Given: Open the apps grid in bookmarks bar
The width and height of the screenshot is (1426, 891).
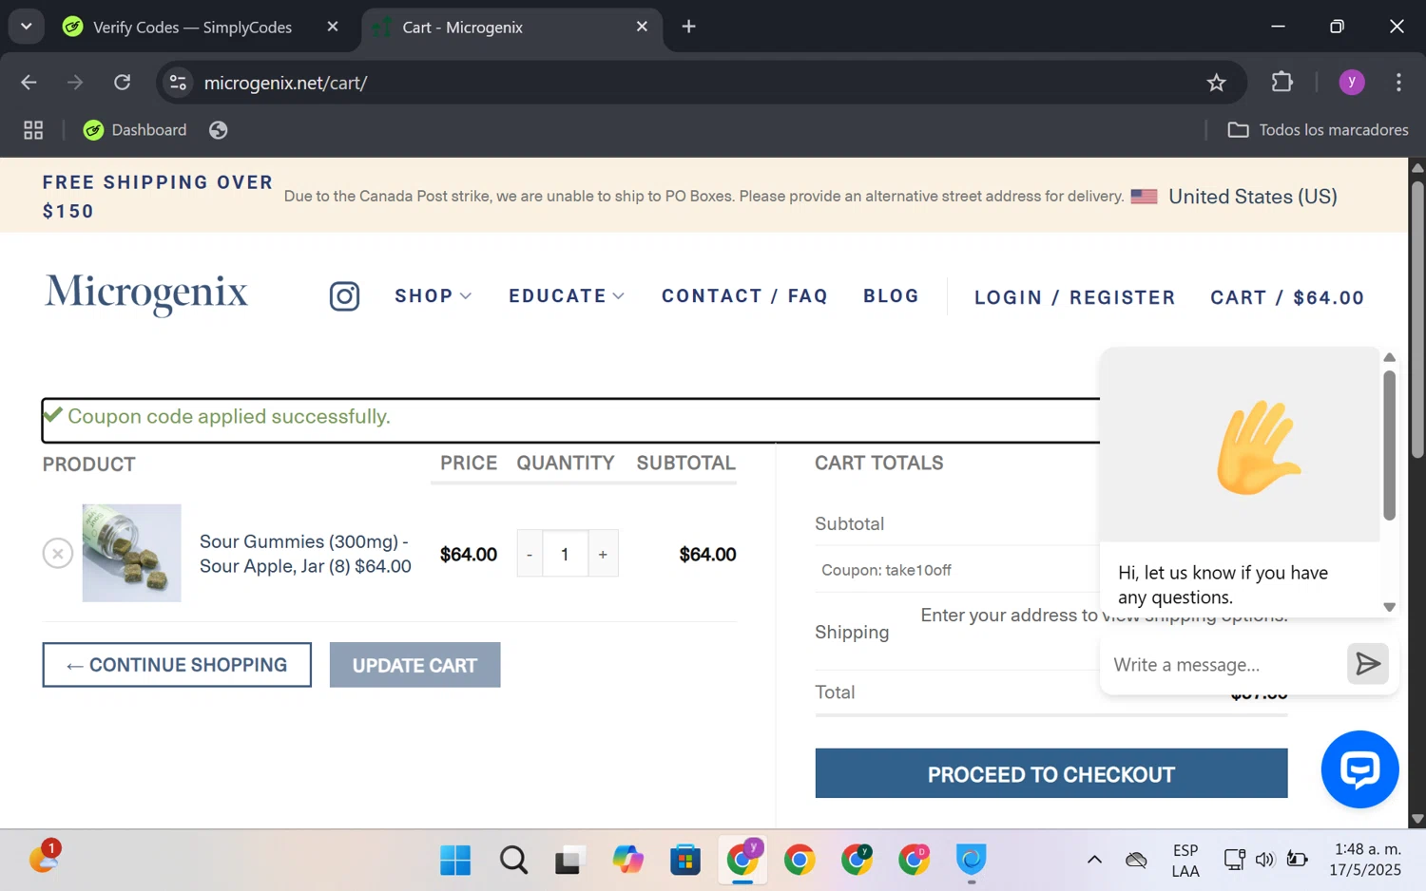Looking at the screenshot, I should pyautogui.click(x=33, y=130).
